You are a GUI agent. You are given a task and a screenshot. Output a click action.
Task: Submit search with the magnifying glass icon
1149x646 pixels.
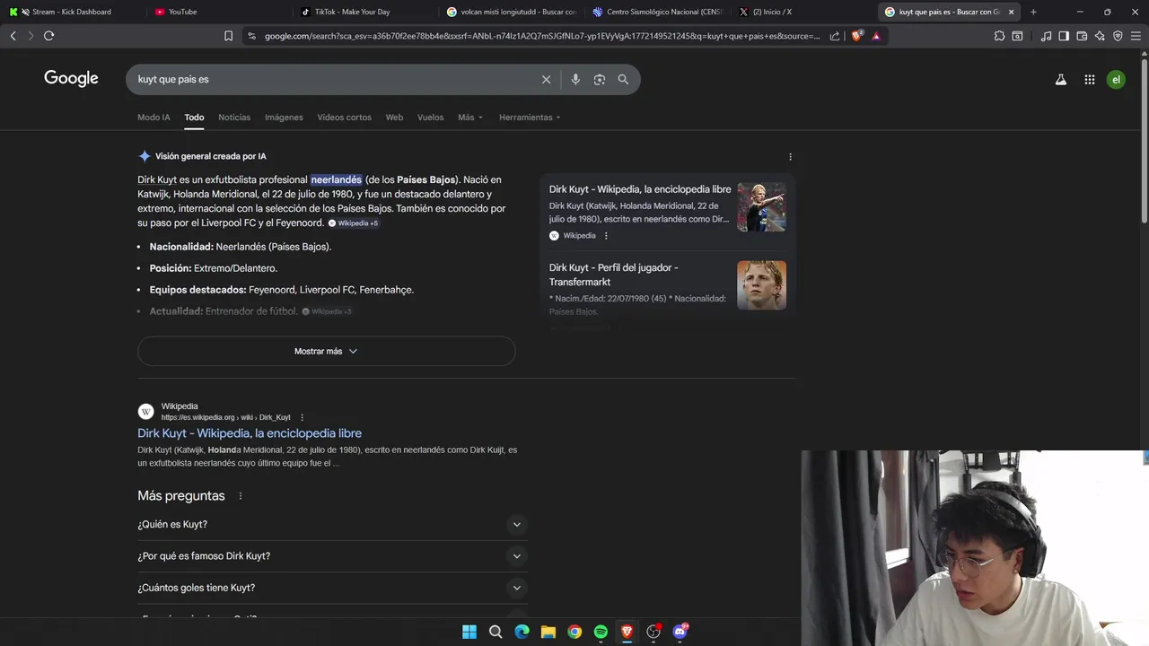coord(623,79)
